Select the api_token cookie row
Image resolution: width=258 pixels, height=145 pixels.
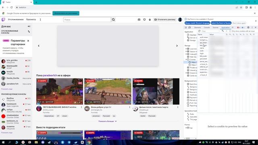tap(227, 43)
